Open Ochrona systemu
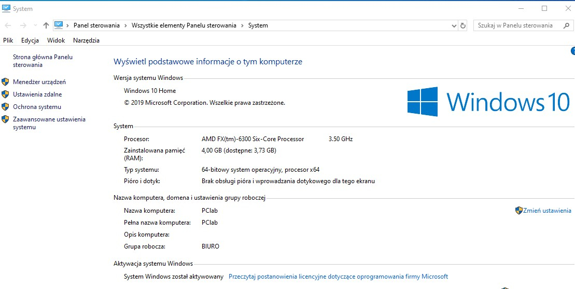Screen dimensions: 575x289 (x=37, y=107)
